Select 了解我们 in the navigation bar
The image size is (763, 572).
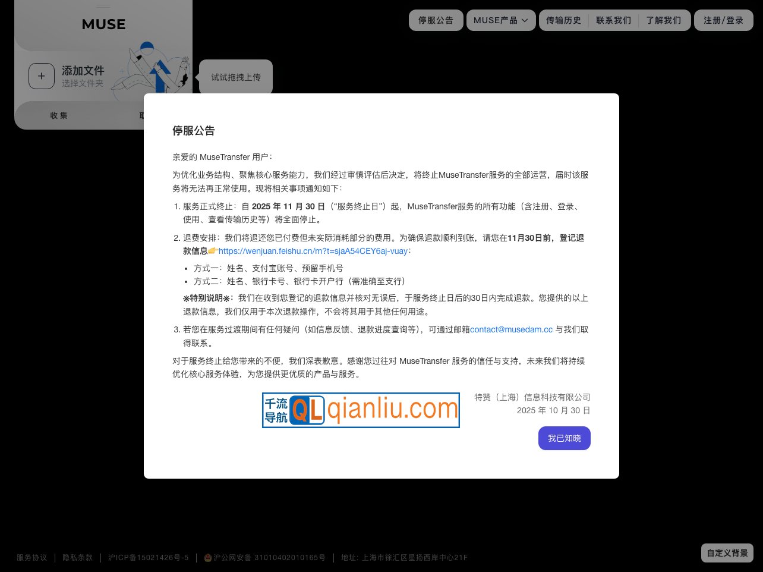coord(664,20)
